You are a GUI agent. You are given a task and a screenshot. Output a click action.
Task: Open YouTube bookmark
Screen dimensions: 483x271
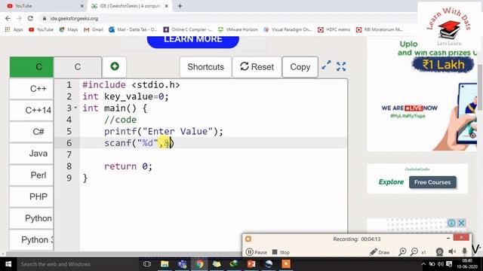coord(41,29)
